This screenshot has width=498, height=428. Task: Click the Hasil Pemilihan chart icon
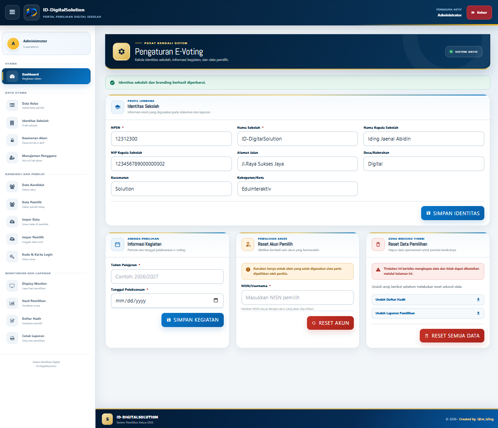click(x=12, y=303)
